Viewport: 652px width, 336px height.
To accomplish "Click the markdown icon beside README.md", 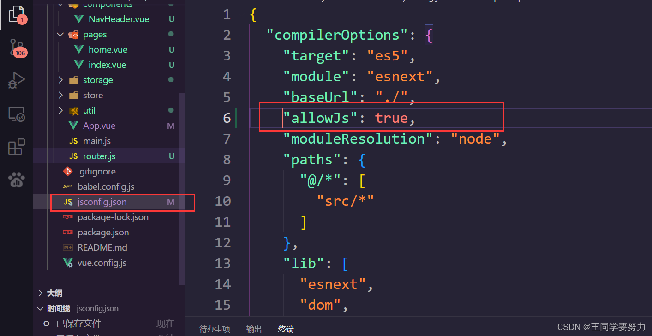I will [68, 248].
